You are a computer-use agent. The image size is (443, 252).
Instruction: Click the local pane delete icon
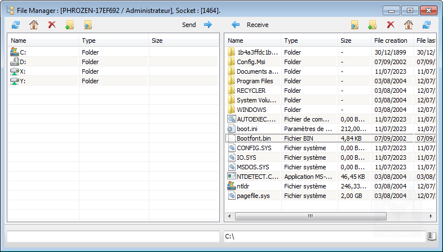tap(52, 25)
